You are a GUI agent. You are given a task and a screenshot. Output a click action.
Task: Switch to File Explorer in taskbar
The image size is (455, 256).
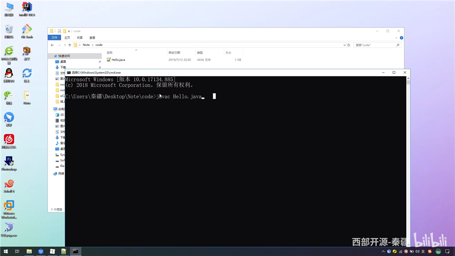29,251
